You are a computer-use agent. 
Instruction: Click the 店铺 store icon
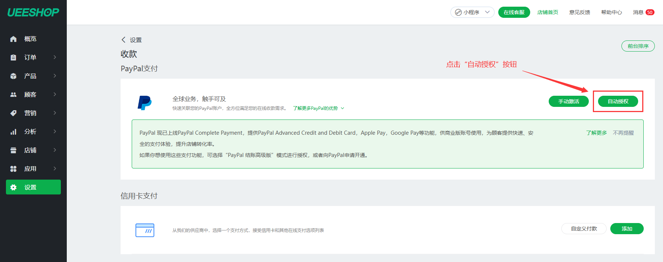coord(13,150)
